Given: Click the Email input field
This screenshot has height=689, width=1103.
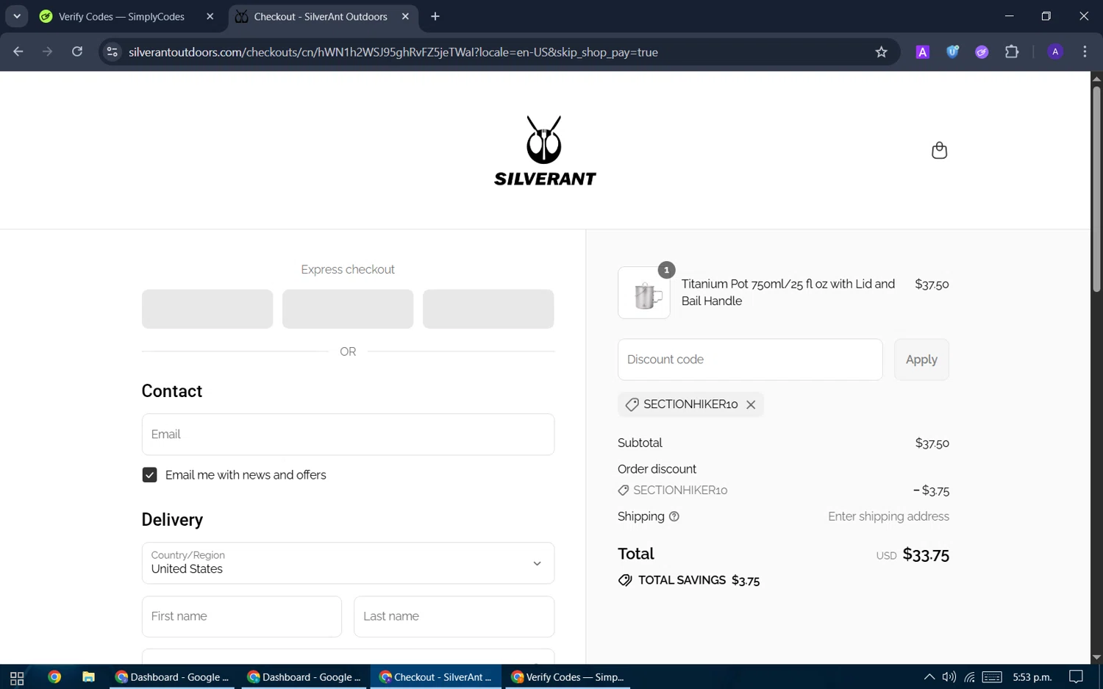Looking at the screenshot, I should pyautogui.click(x=348, y=435).
